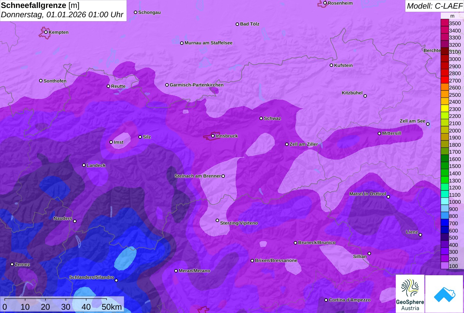The image size is (464, 313).
Task: Click the Sillian marker dot
Action: tap(369, 254)
